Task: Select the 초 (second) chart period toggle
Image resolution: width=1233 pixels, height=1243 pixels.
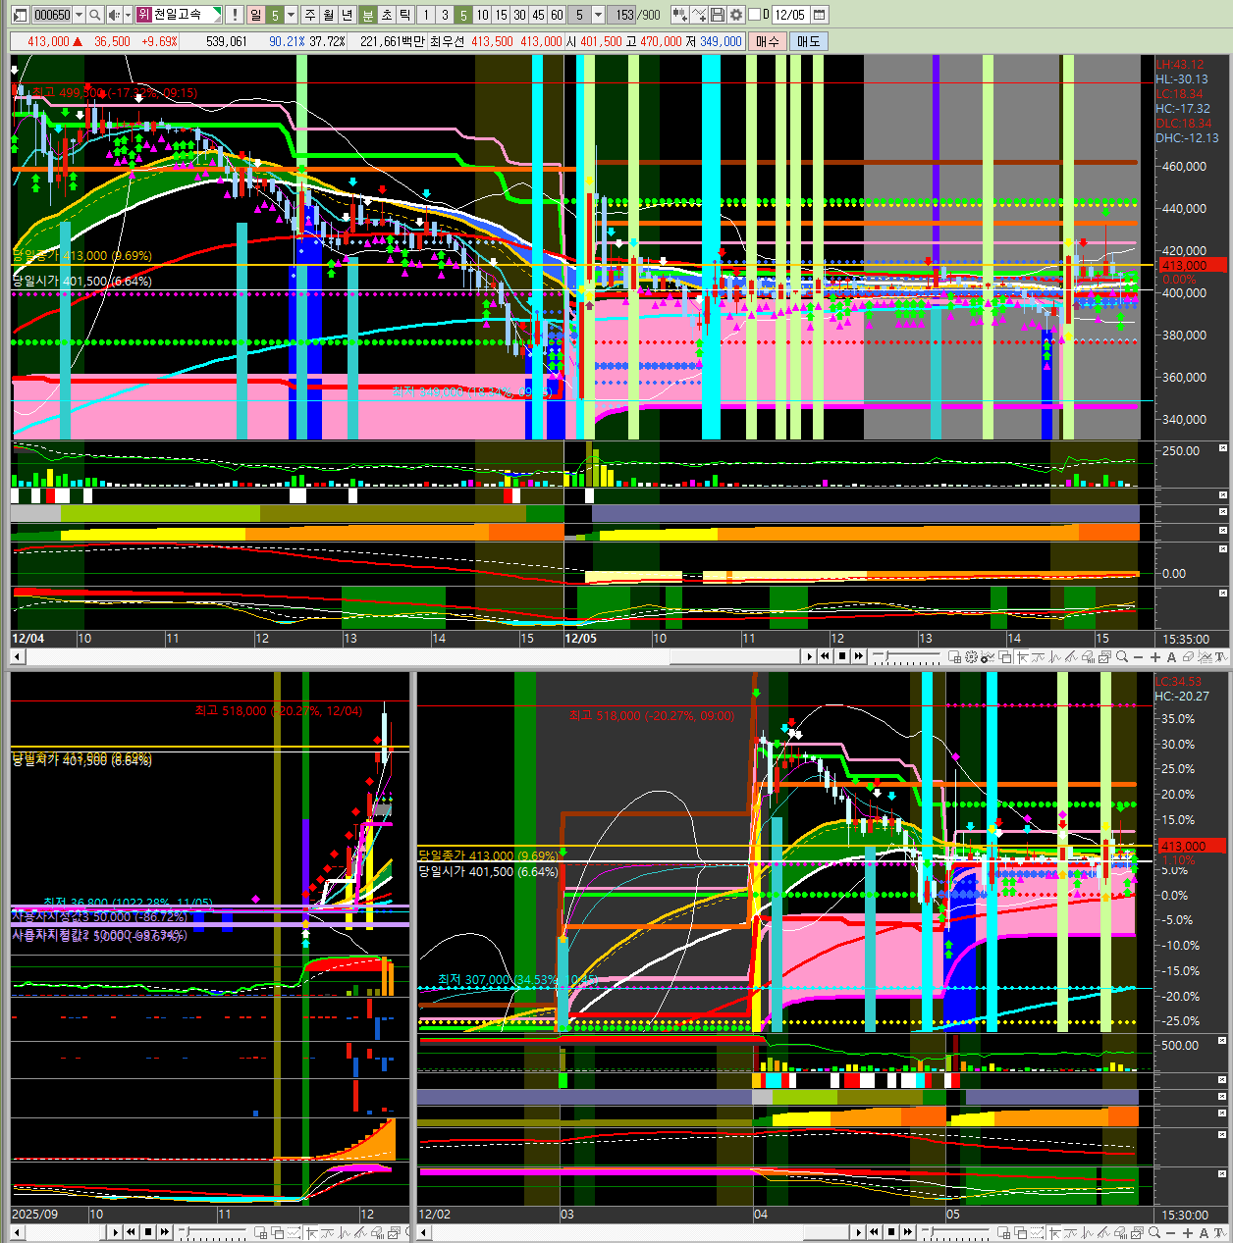Action: tap(386, 15)
